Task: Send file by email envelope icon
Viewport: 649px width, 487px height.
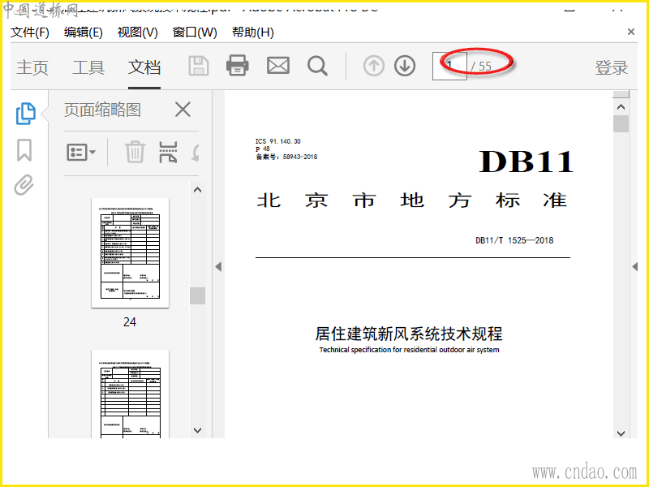Action: point(277,66)
